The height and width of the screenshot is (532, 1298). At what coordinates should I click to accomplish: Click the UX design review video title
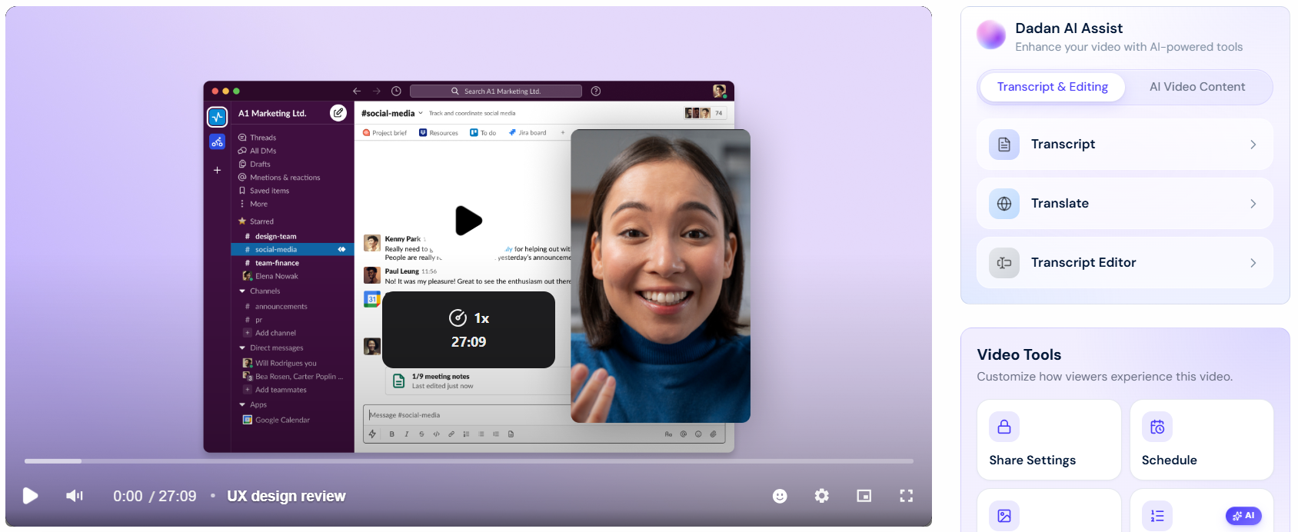286,496
